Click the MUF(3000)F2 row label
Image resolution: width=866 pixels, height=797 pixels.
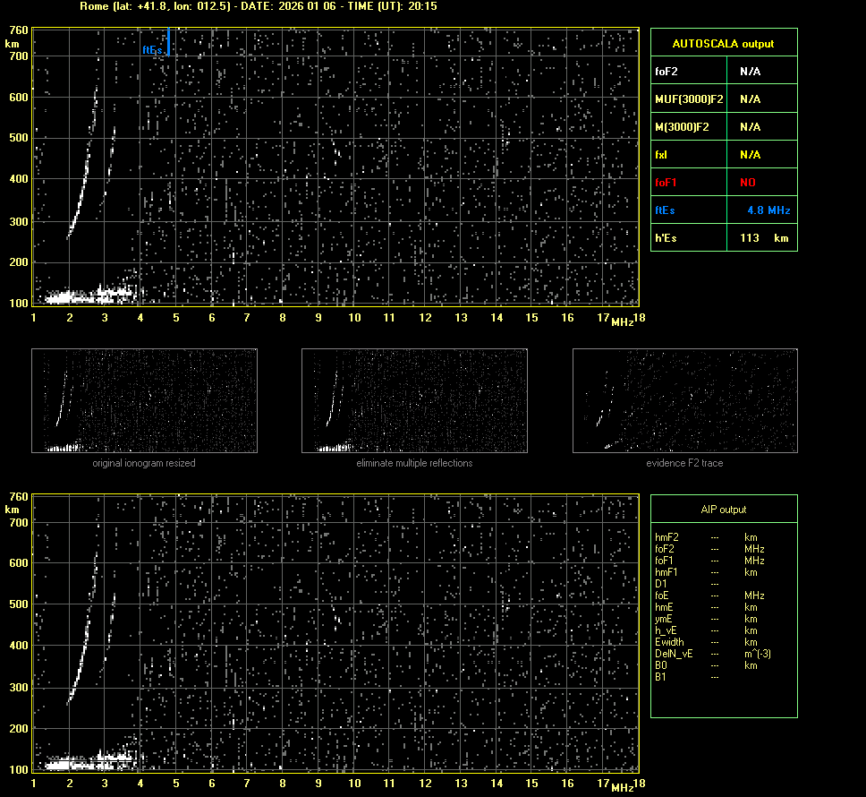tap(689, 99)
